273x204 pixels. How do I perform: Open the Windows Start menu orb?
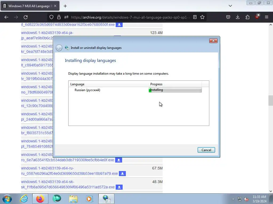(7, 199)
